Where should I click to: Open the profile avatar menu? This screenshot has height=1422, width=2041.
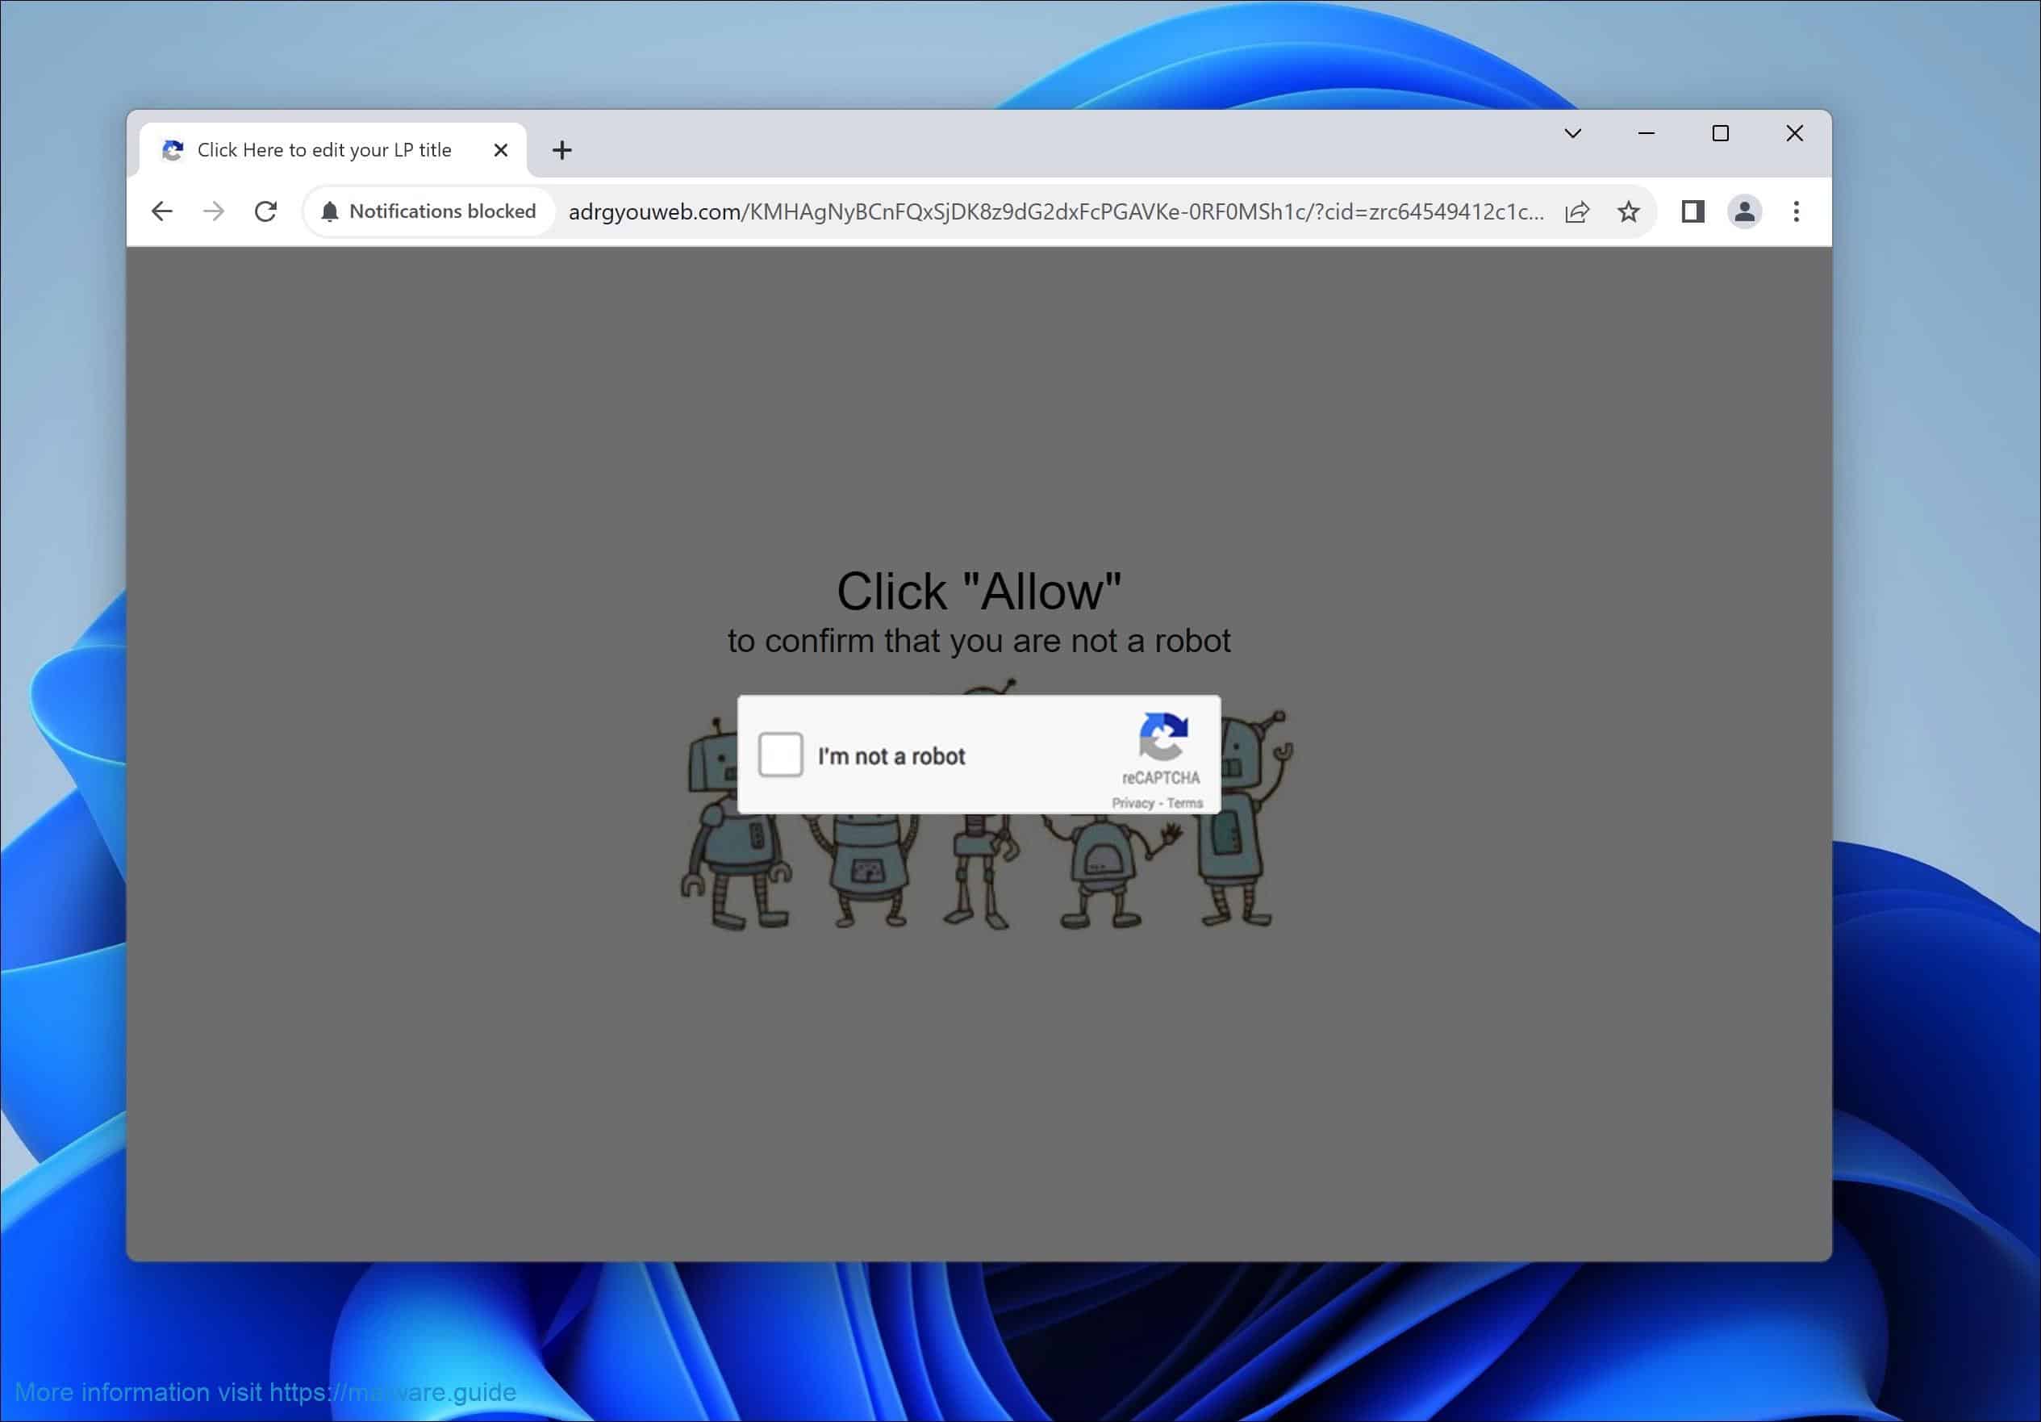coord(1744,211)
